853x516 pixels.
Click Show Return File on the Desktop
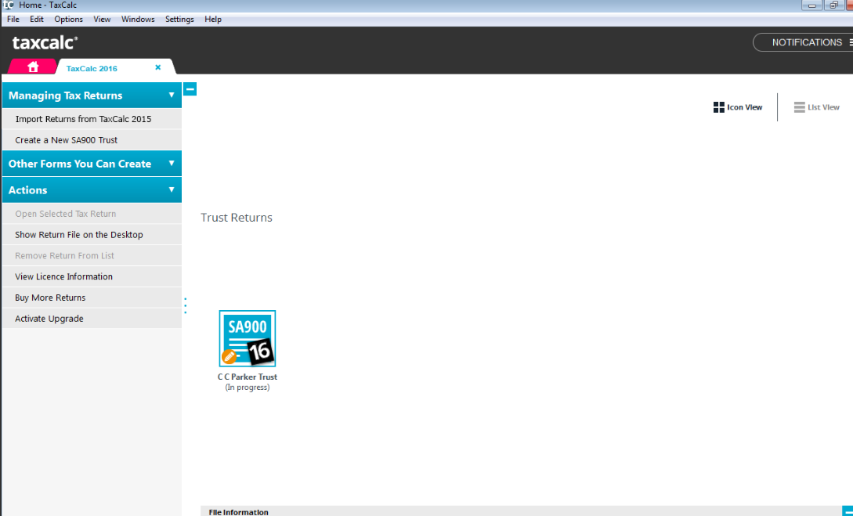[92, 234]
